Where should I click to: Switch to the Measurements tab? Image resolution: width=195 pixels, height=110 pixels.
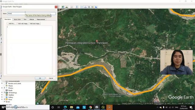click(41, 20)
